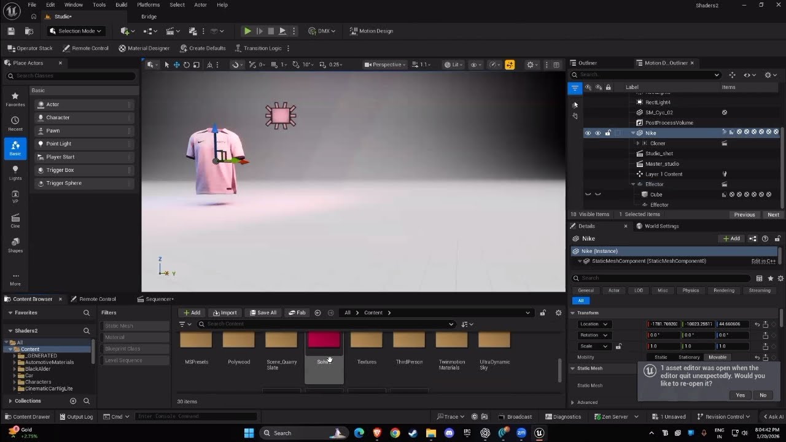Open the Location type dropdown
Image resolution: width=786 pixels, height=442 pixels.
[x=594, y=324]
